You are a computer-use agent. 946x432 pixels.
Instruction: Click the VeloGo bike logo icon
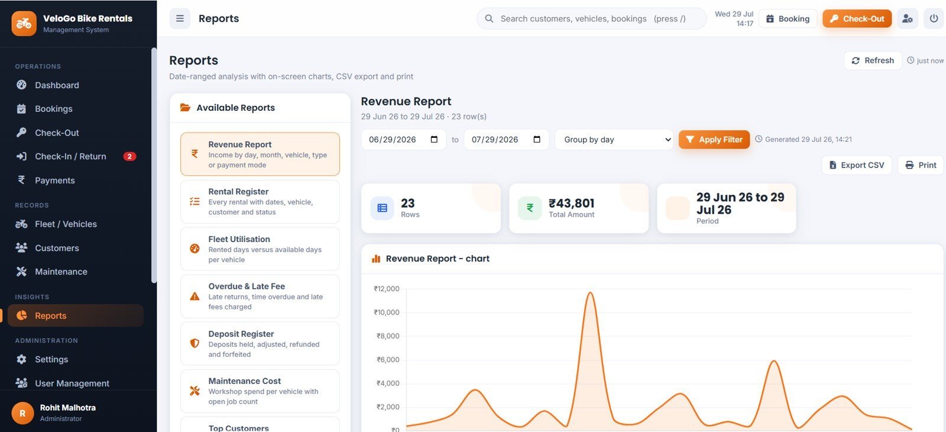[x=24, y=24]
